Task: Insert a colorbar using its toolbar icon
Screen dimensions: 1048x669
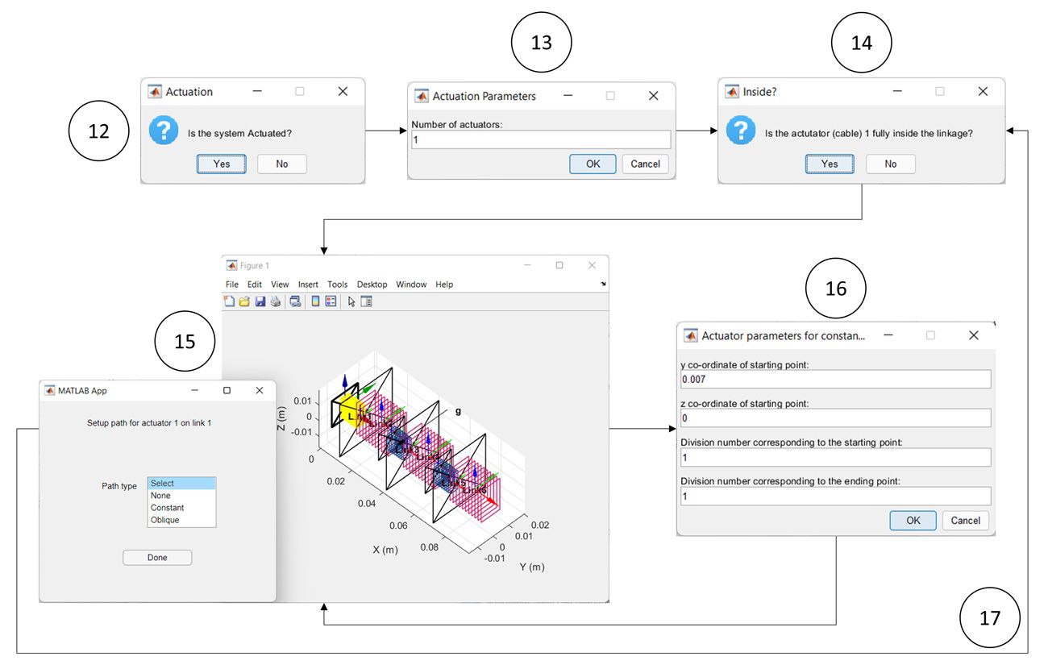Action: pos(315,301)
